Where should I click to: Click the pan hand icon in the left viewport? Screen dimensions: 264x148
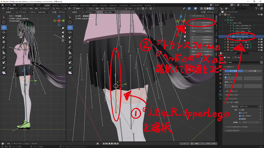tap(63, 32)
